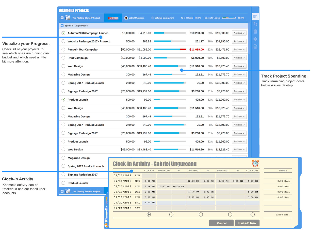This screenshot has height=235, width=312.
Task: Click the -$11,089.00 remaining amount
Action: 196,50
